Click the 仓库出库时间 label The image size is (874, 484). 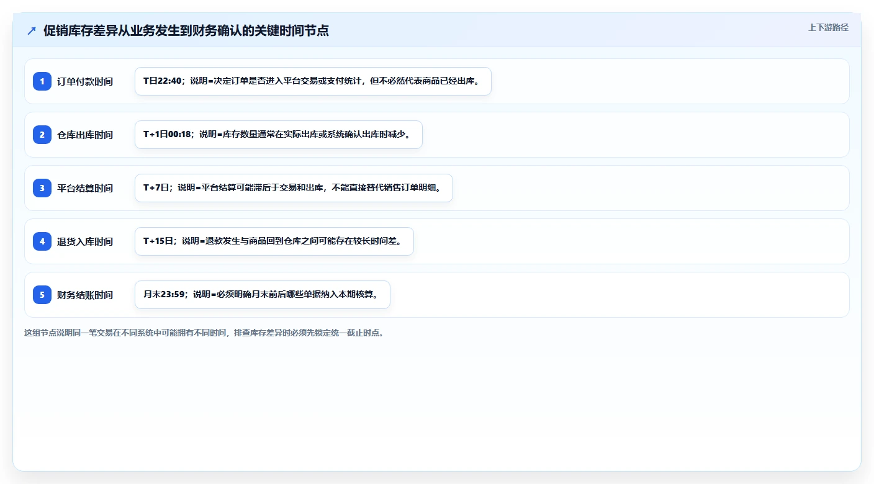[x=85, y=135]
